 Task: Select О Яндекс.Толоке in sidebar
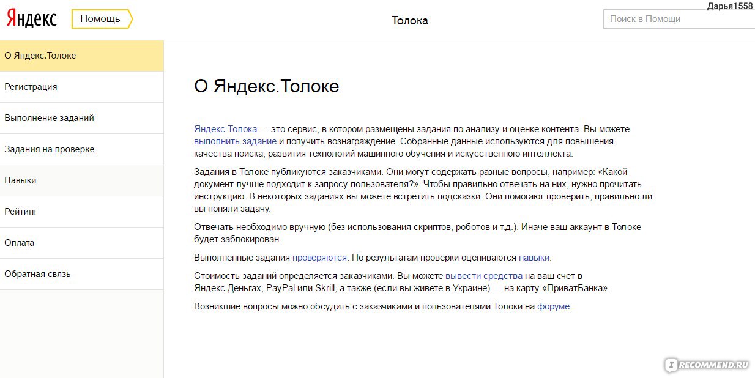(82, 56)
